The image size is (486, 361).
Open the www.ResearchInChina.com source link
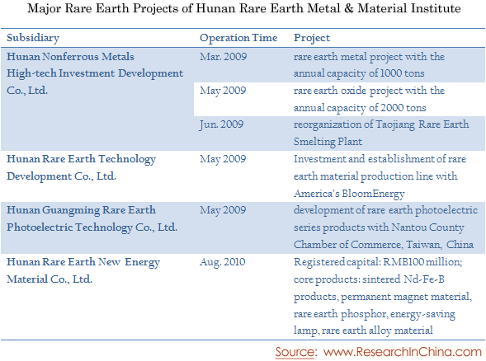click(x=403, y=352)
